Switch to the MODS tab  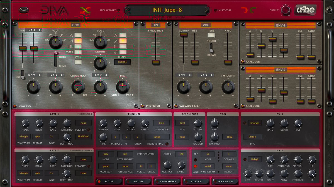pos(138,181)
